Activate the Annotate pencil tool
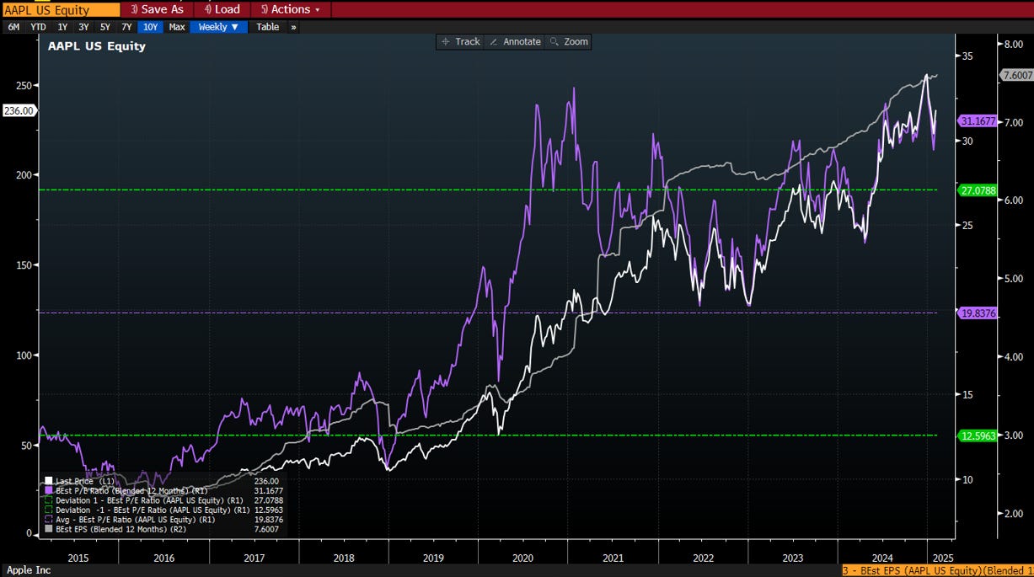The width and height of the screenshot is (1034, 577). coord(514,41)
